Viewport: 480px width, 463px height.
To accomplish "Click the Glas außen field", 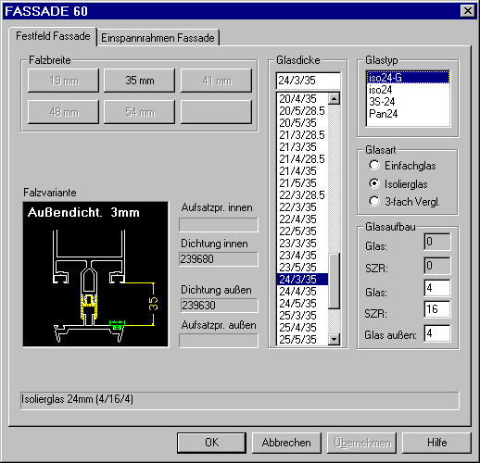I will click(437, 333).
